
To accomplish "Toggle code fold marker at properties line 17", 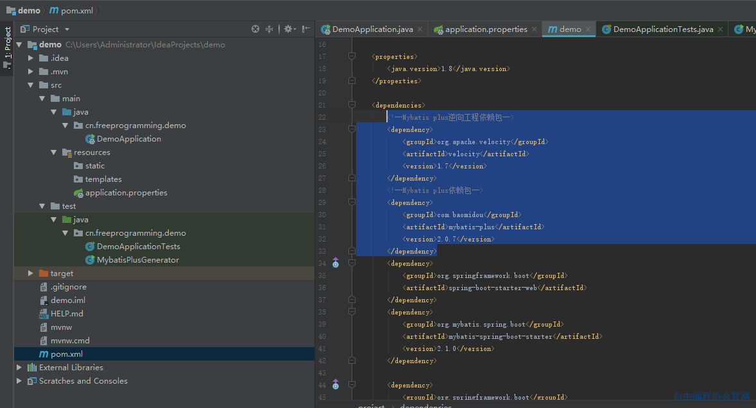I will [x=352, y=56].
